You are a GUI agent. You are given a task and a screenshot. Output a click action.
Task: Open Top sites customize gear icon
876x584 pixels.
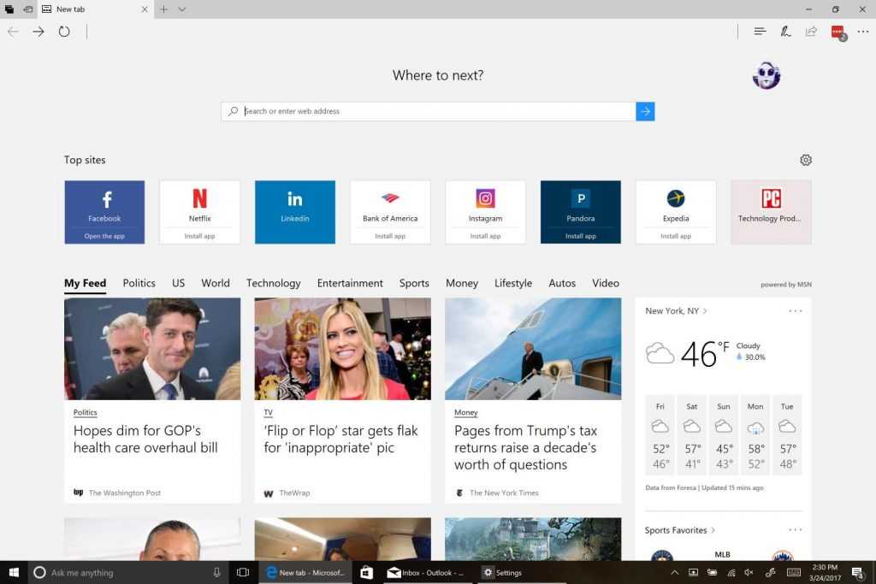click(x=805, y=160)
